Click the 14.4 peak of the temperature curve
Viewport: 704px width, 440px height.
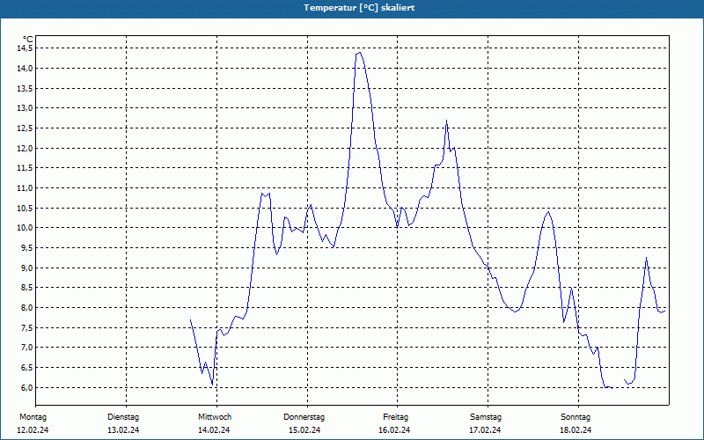(x=360, y=53)
